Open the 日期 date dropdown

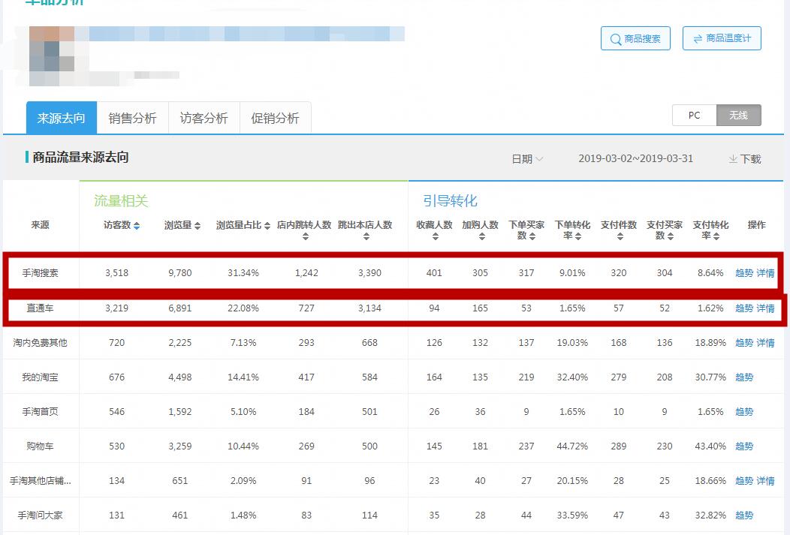[526, 158]
